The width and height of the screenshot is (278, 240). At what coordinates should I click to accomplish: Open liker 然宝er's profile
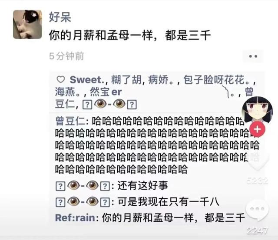pos(106,92)
